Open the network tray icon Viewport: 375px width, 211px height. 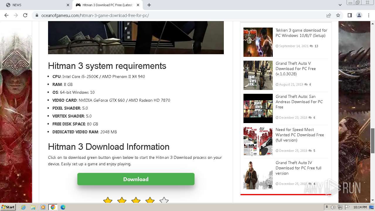340,207
